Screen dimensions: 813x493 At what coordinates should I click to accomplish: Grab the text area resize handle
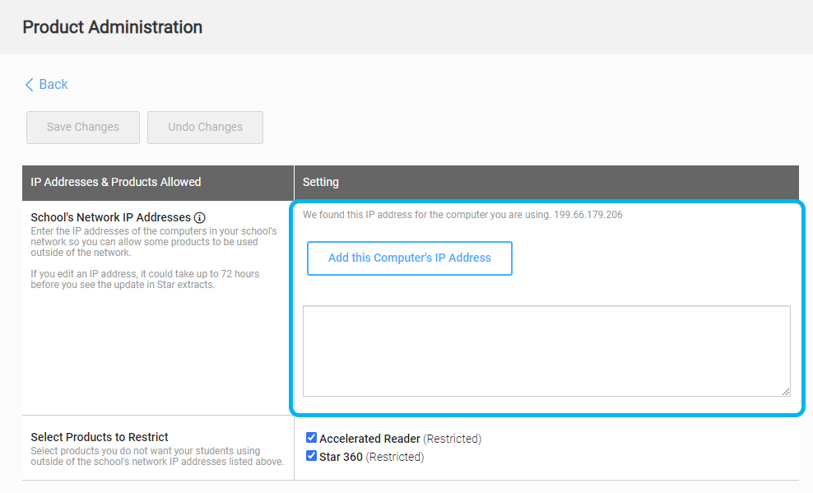point(786,392)
